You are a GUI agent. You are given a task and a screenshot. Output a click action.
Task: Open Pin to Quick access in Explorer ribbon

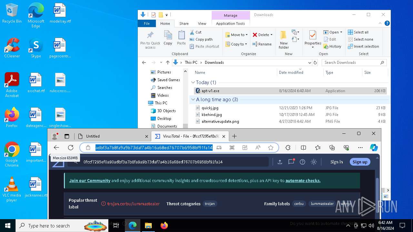[150, 40]
